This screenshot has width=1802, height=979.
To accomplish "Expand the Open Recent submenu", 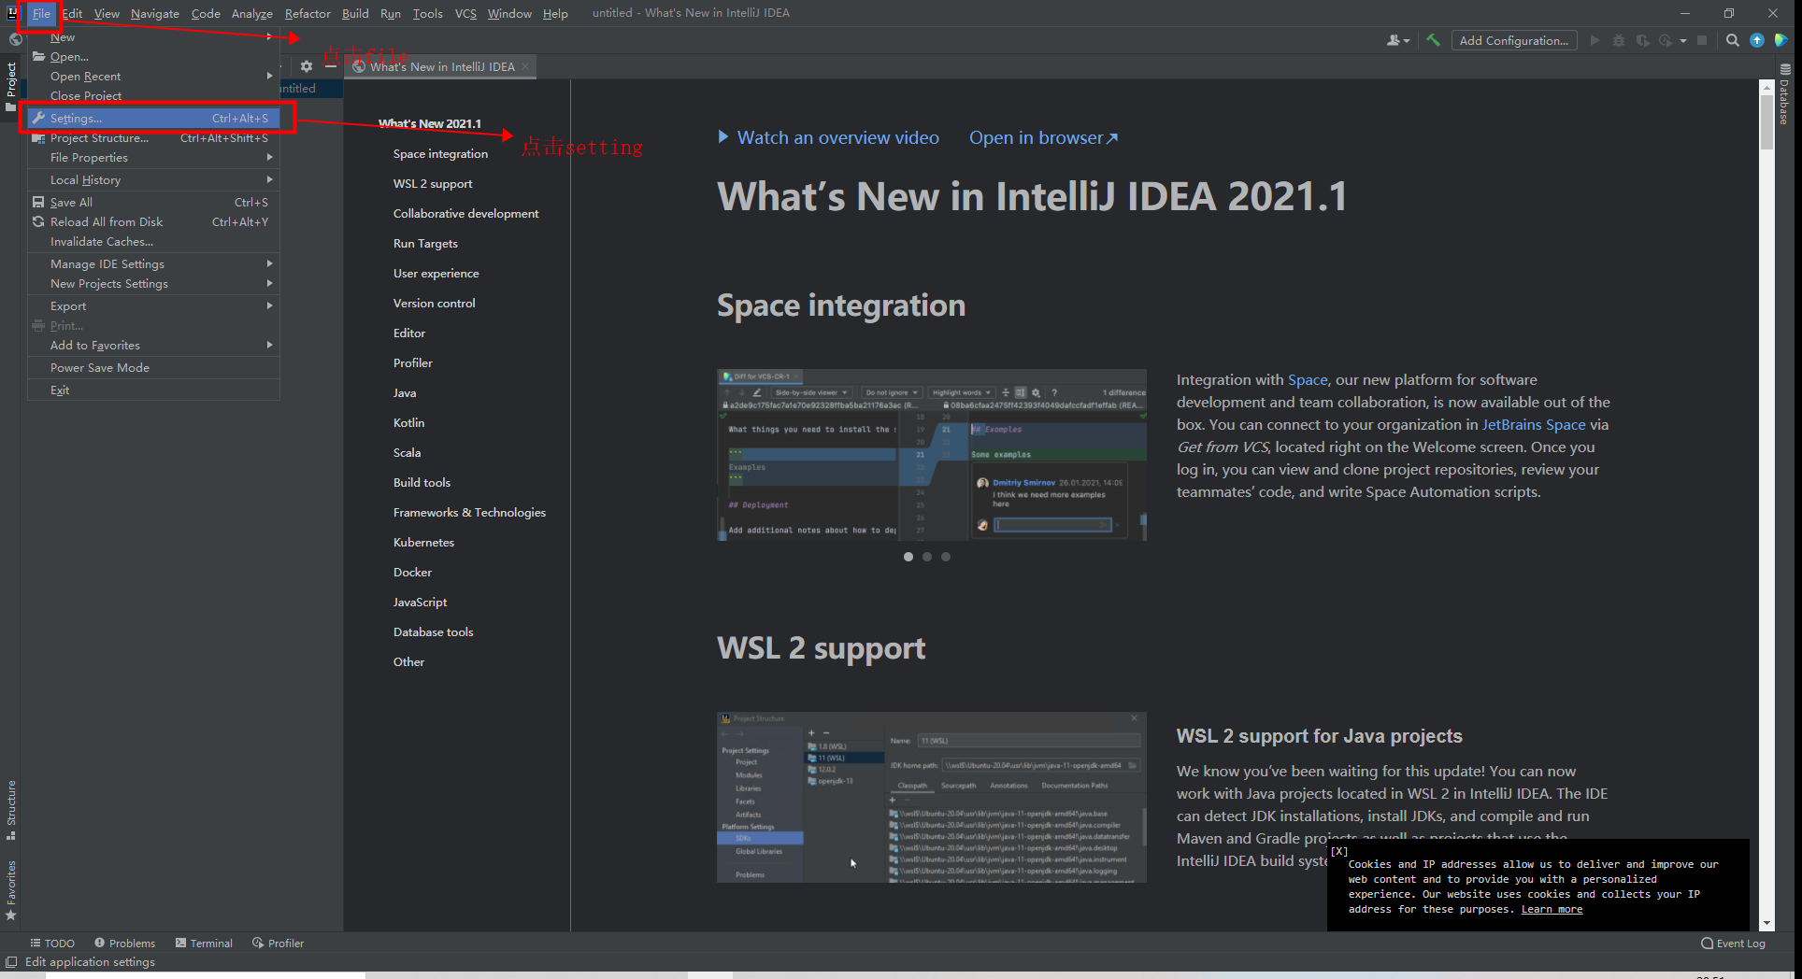I will coord(269,77).
